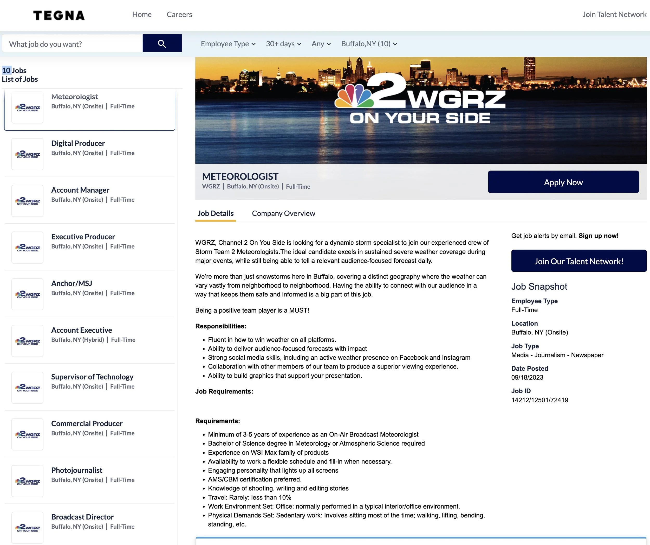The image size is (650, 545).
Task: Expand the Buffalo,NY (10) location dropdown
Action: [x=369, y=44]
